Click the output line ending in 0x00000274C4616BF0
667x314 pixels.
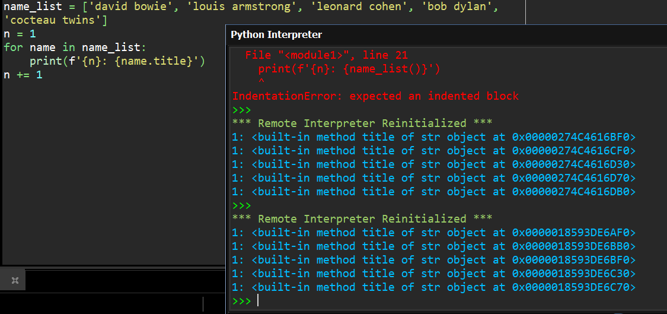pos(433,137)
